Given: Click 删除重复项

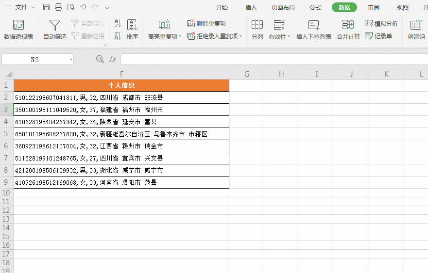Looking at the screenshot, I should click(x=206, y=23).
